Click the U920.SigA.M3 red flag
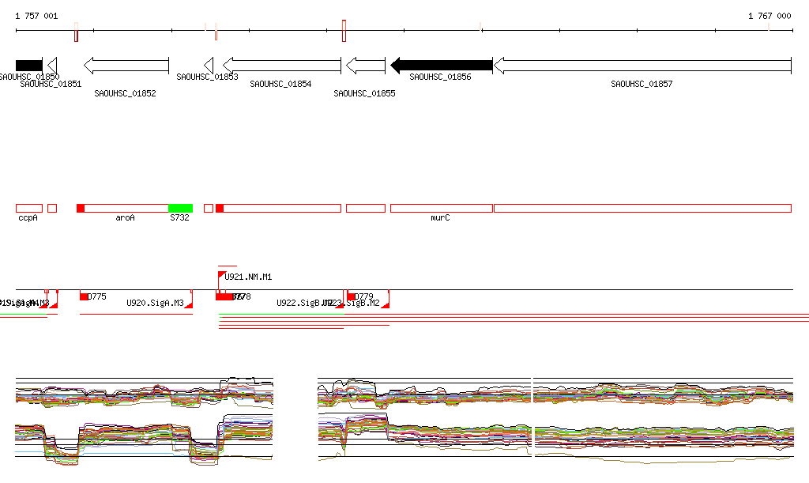The width and height of the screenshot is (809, 483). click(x=189, y=305)
